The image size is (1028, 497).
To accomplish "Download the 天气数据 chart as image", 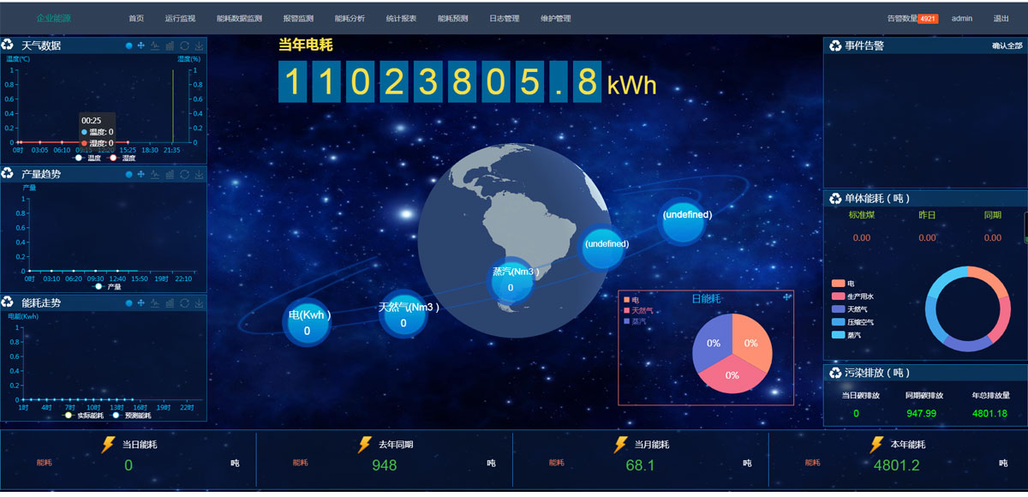I will [x=199, y=45].
